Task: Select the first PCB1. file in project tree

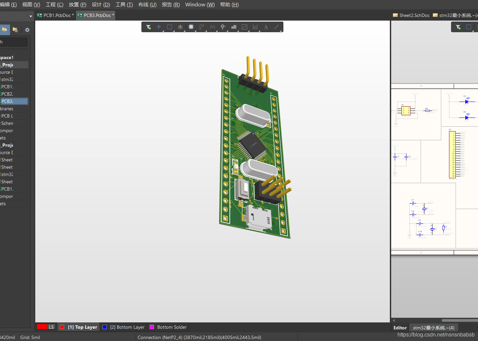Action: coord(14,87)
